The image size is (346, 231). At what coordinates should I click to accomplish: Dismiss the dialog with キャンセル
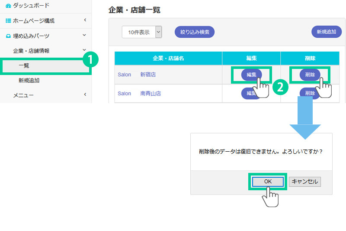tap(305, 182)
